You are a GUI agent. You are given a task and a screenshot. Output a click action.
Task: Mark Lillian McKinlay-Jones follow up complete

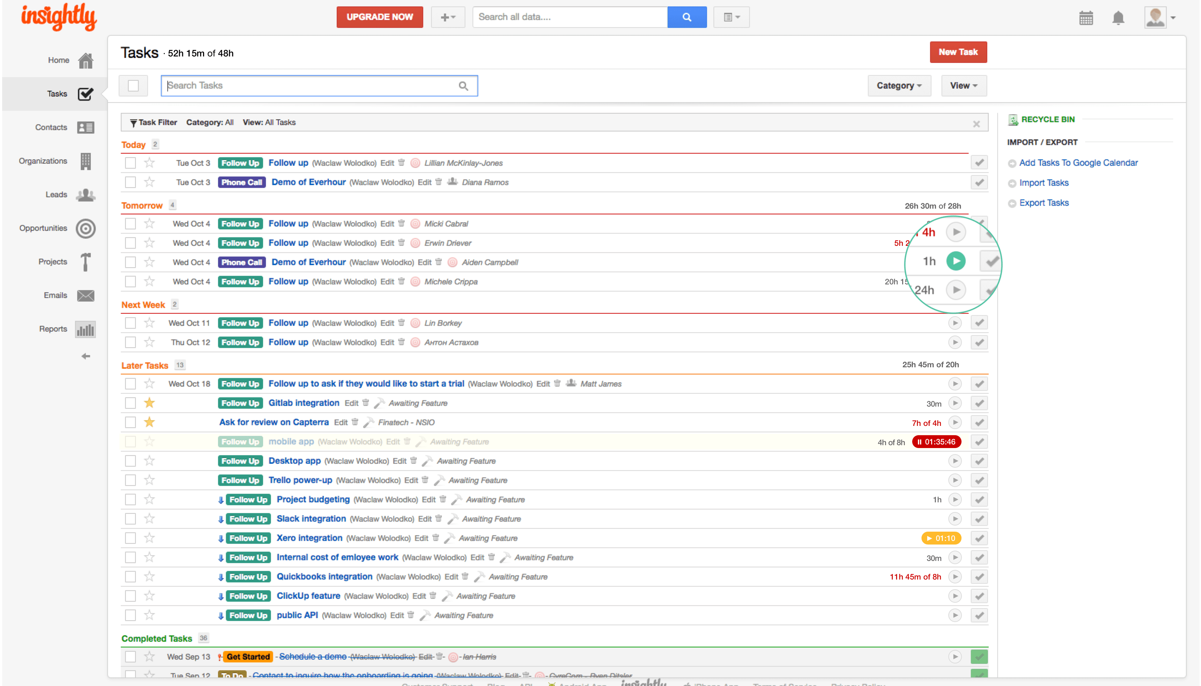(979, 163)
